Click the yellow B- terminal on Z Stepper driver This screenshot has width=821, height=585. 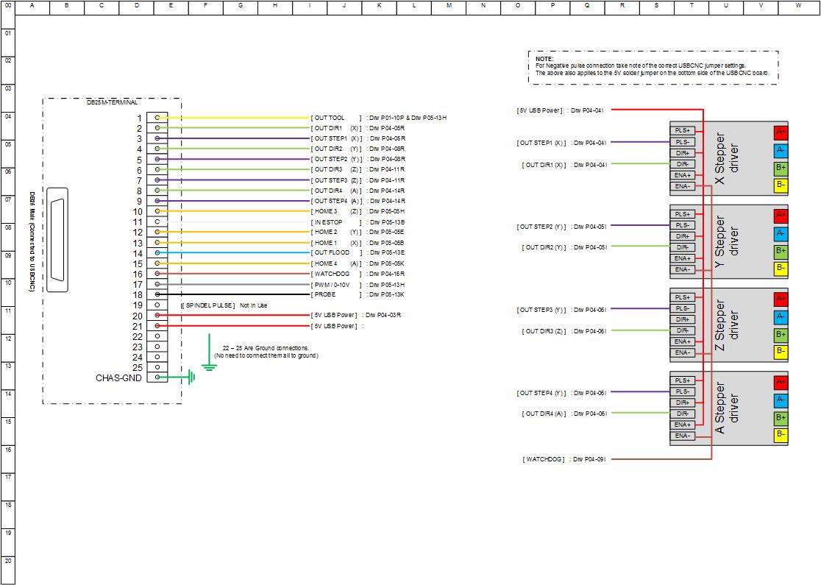pyautogui.click(x=781, y=352)
